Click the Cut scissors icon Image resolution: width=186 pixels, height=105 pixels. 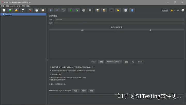pyautogui.click(x=30, y=10)
